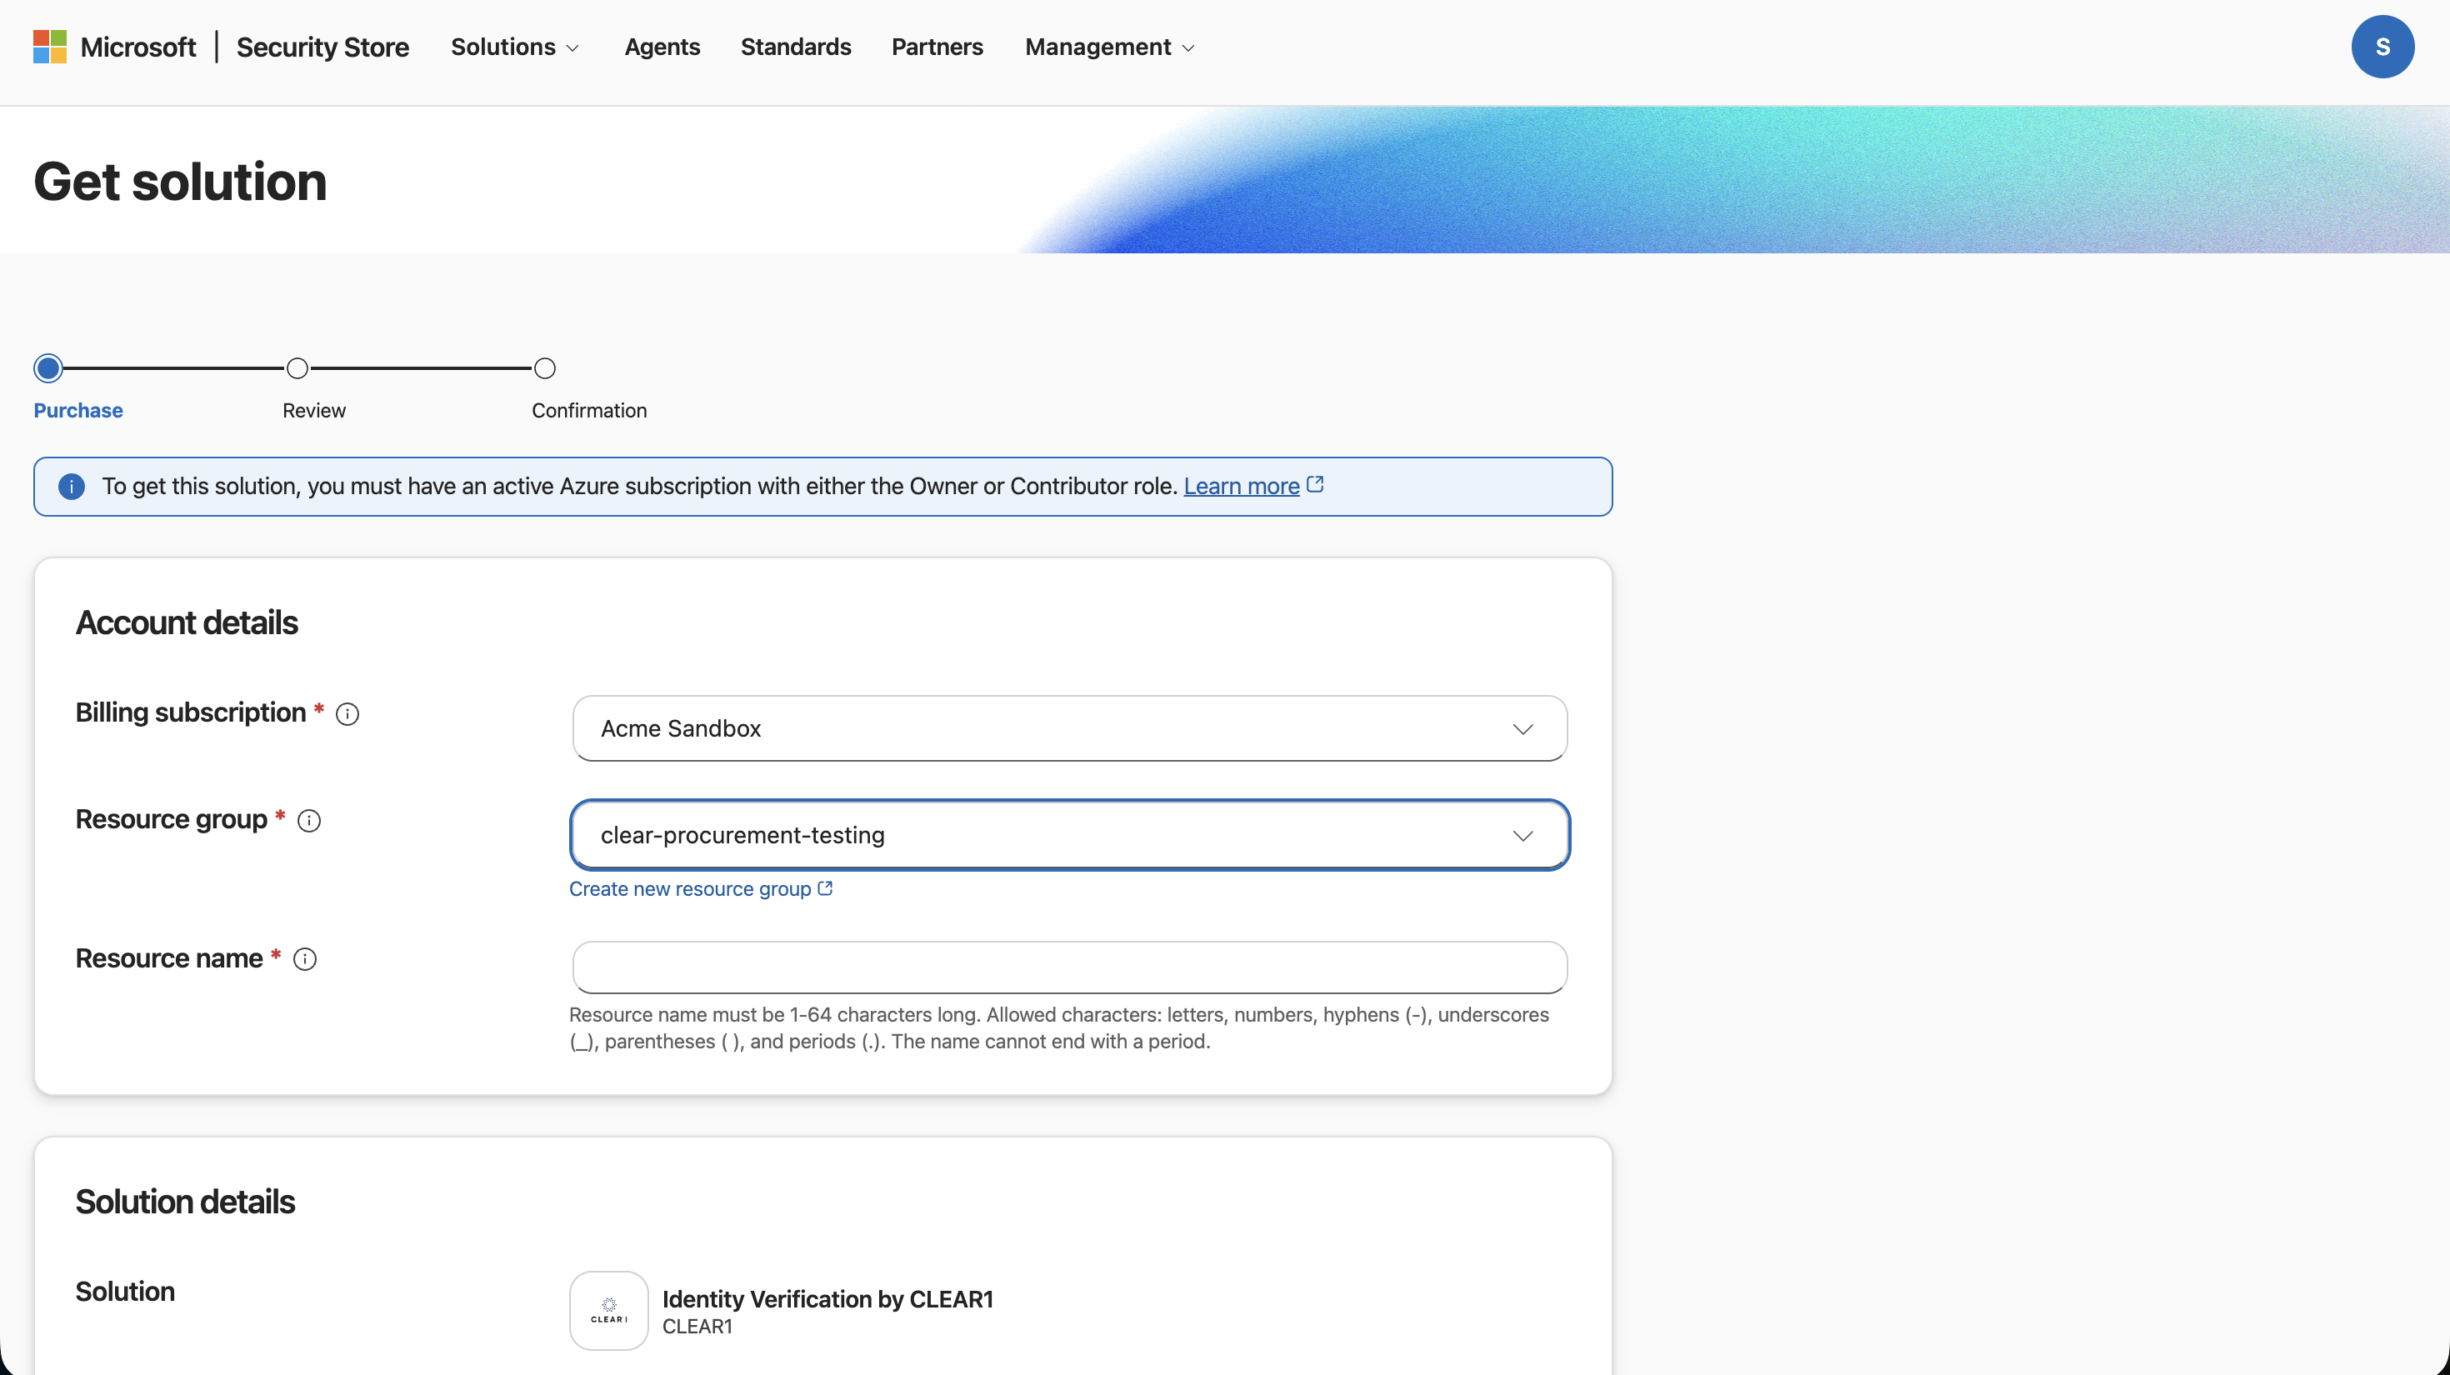
Task: Expand the Management menu
Action: [x=1109, y=47]
